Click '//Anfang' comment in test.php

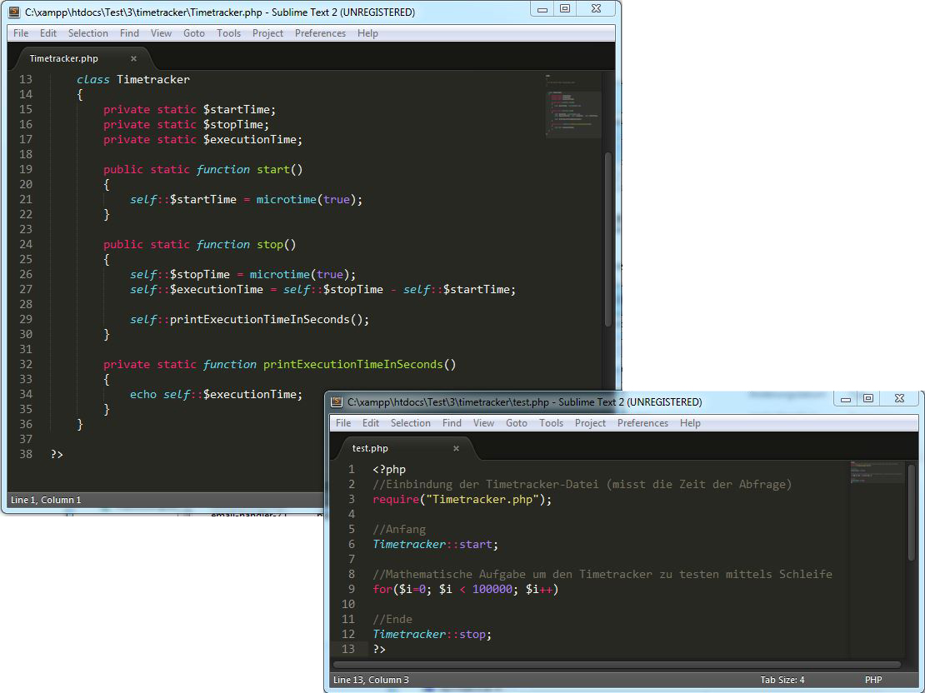399,529
